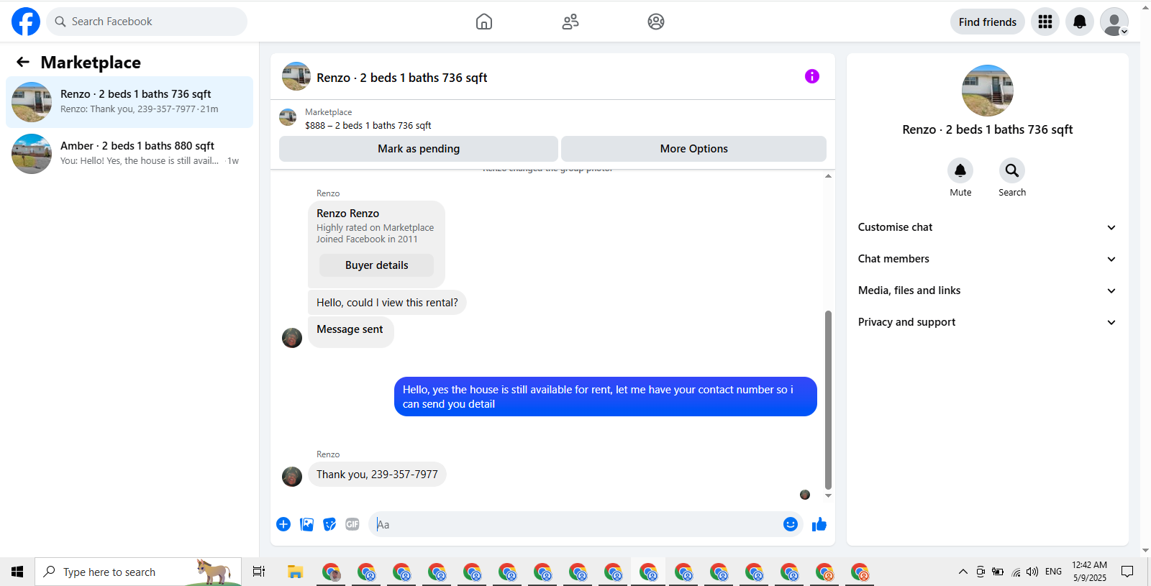The width and height of the screenshot is (1151, 586).
Task: Click the house thumbnail in chat header
Action: [296, 76]
